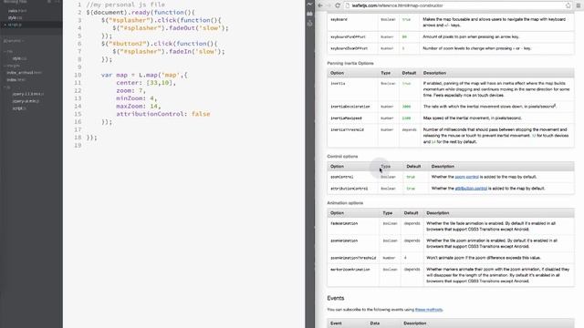Open the 'these methods' link under Events
The image size is (584, 328).
[x=429, y=310]
